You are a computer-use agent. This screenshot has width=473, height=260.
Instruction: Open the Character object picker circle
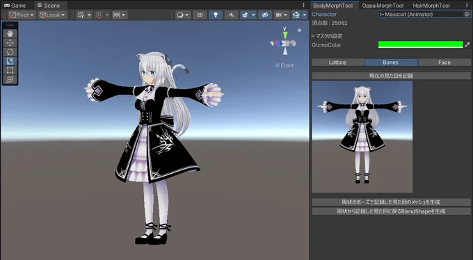click(467, 14)
